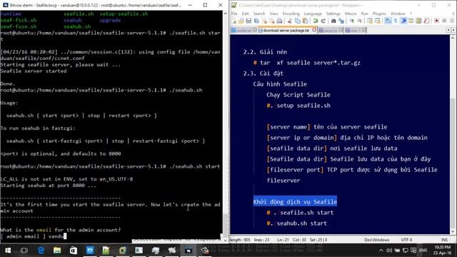Open the Language menu

(x=313, y=14)
